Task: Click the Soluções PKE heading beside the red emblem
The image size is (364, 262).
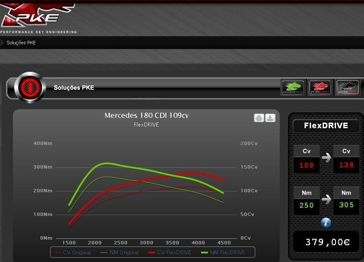Action: coord(74,88)
